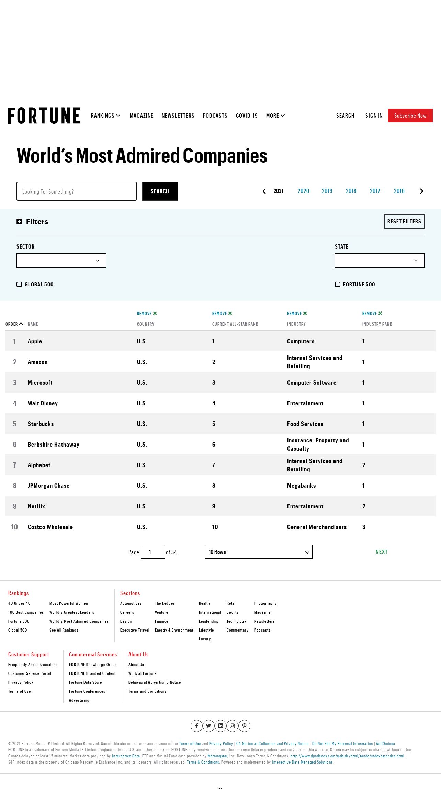Open the State dropdown
Viewport: 441px width, 789px height.
[380, 261]
